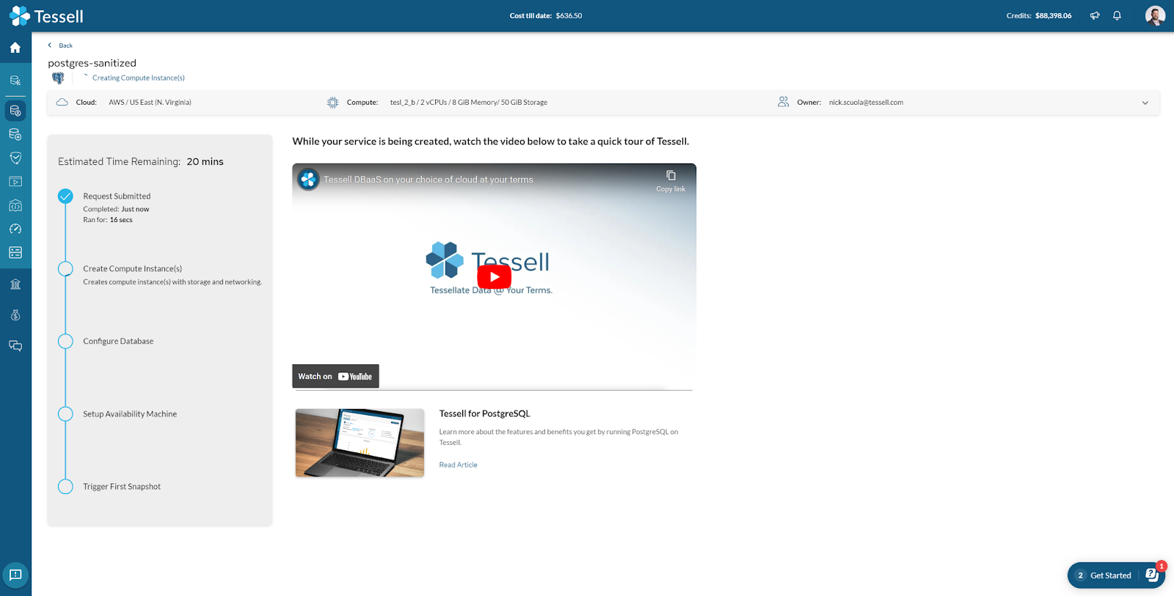Click the laptop article thumbnail
This screenshot has width=1174, height=596.
pyautogui.click(x=360, y=443)
